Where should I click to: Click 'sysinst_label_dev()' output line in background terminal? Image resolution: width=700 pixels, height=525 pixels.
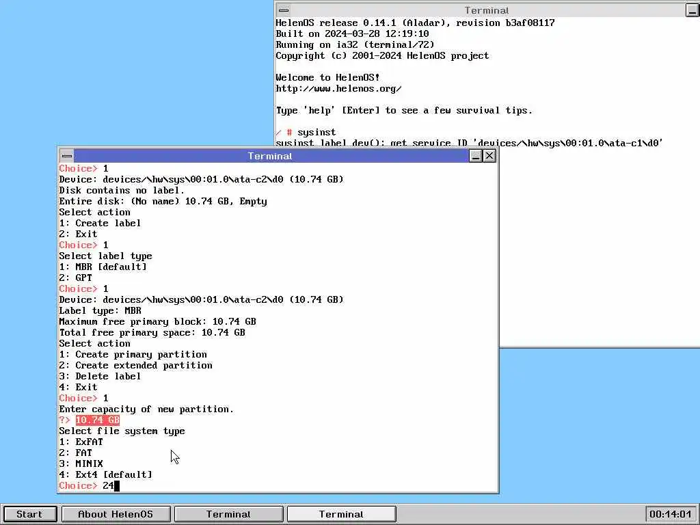[469, 143]
